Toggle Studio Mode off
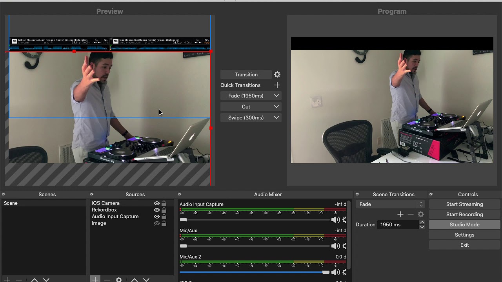The width and height of the screenshot is (502, 282). click(x=464, y=224)
